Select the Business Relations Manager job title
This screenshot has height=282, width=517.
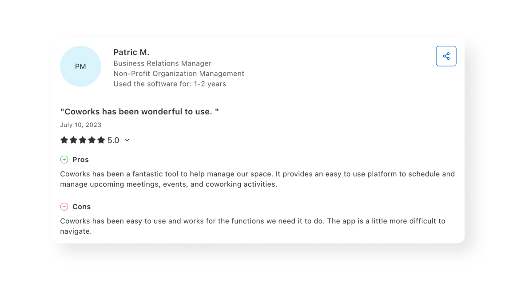point(162,63)
